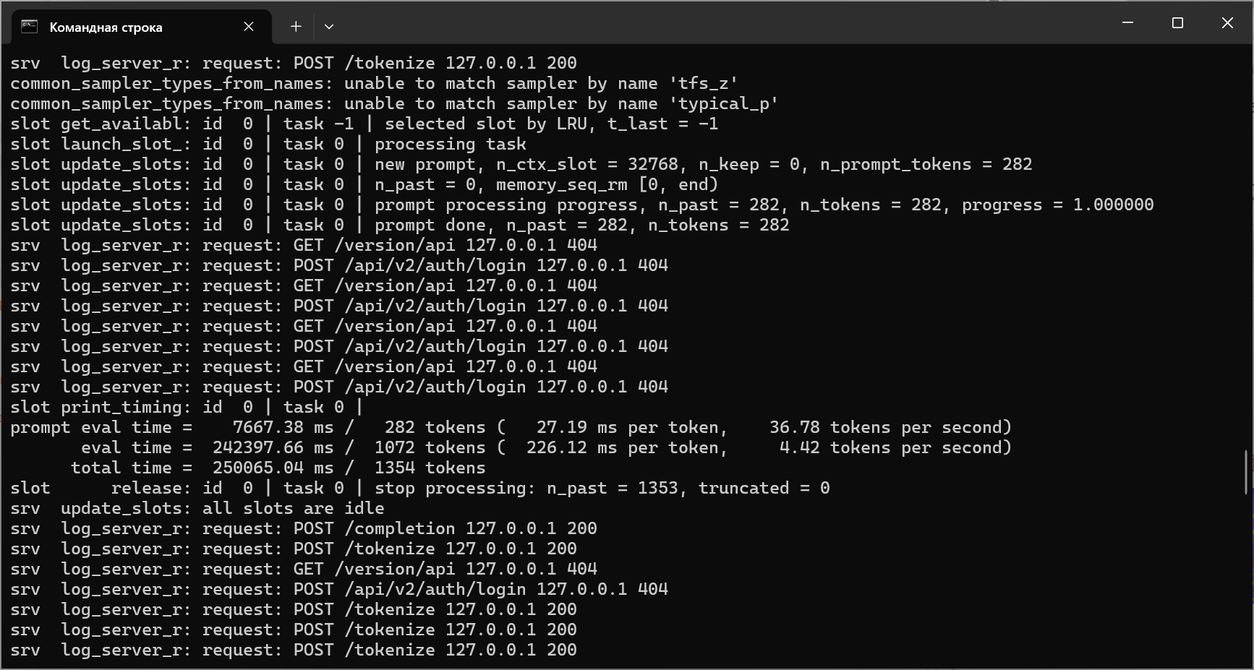The height and width of the screenshot is (670, 1254).
Task: Click the 'typical_p' sampler warning line
Action: point(394,104)
